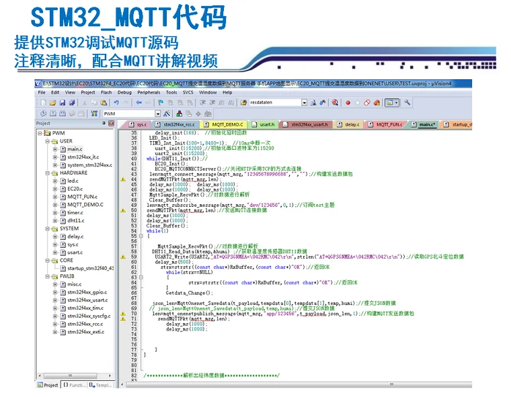Switch to stm32f4xx_rcc.c editor tab
The image size is (511, 397).
[175, 124]
